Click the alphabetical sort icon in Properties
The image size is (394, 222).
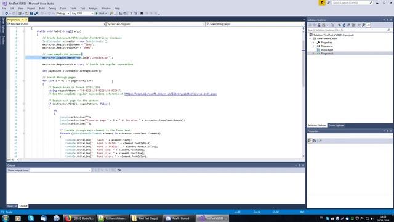(314, 141)
